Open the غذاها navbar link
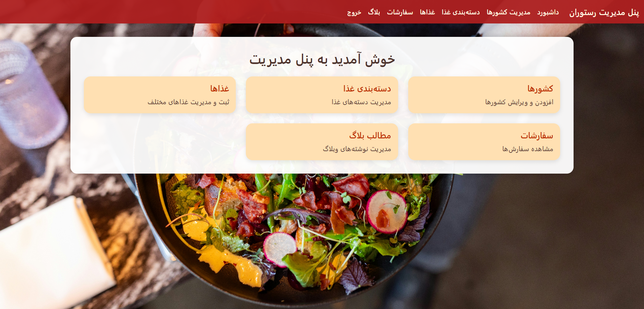644x309 pixels. (427, 12)
